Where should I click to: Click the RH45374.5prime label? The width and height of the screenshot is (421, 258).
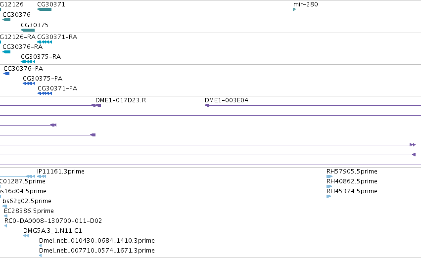click(x=352, y=191)
